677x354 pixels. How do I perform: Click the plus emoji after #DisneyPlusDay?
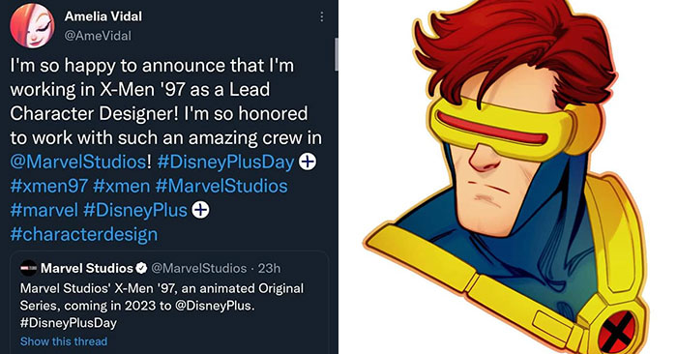tap(308, 162)
